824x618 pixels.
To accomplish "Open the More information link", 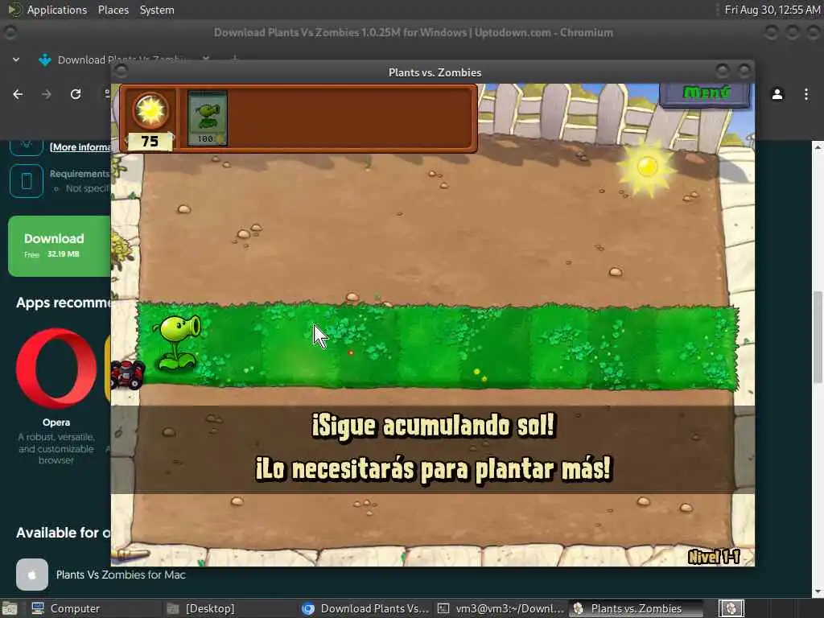I will (x=80, y=147).
